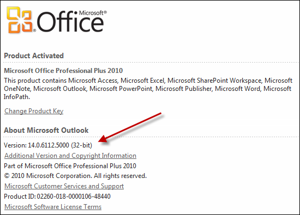Click Microsoft SharePoint Workspace in the description

pos(214,81)
